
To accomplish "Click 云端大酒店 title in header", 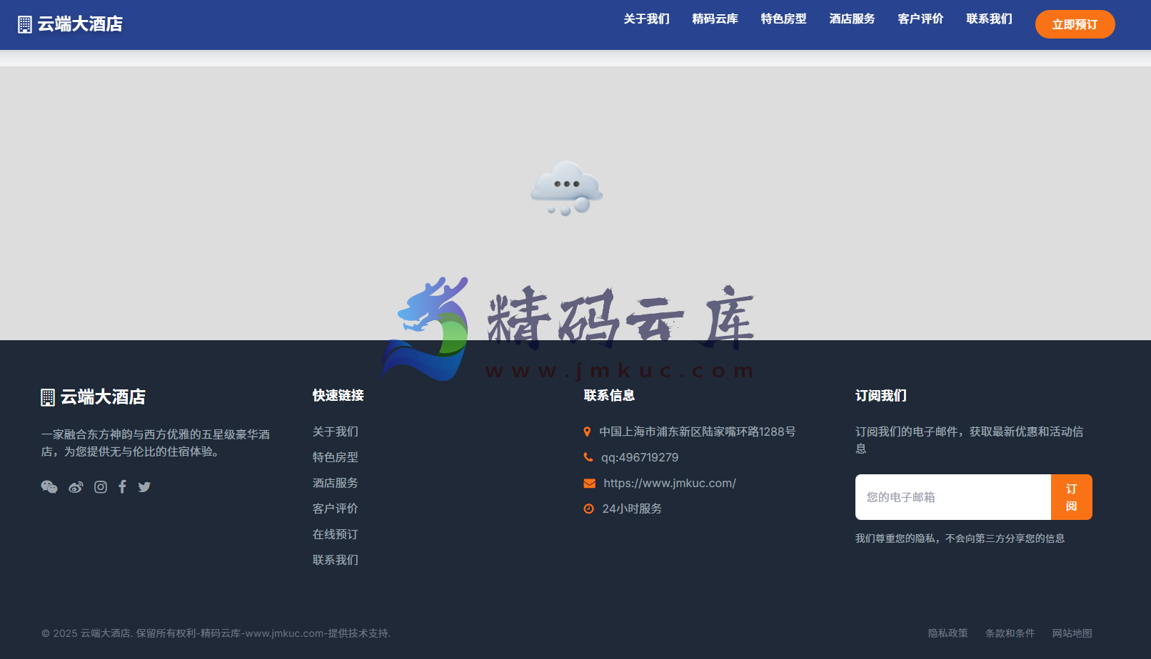I will 80,24.
